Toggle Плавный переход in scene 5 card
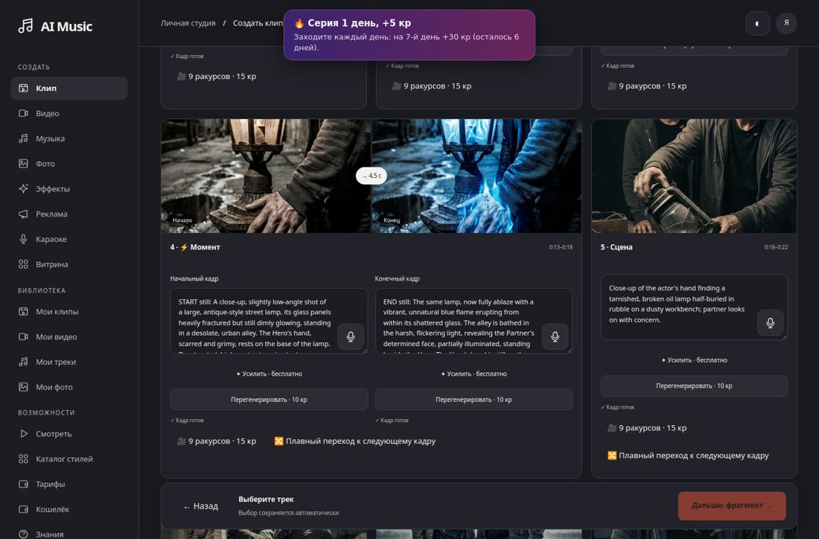This screenshot has width=819, height=539. point(689,456)
